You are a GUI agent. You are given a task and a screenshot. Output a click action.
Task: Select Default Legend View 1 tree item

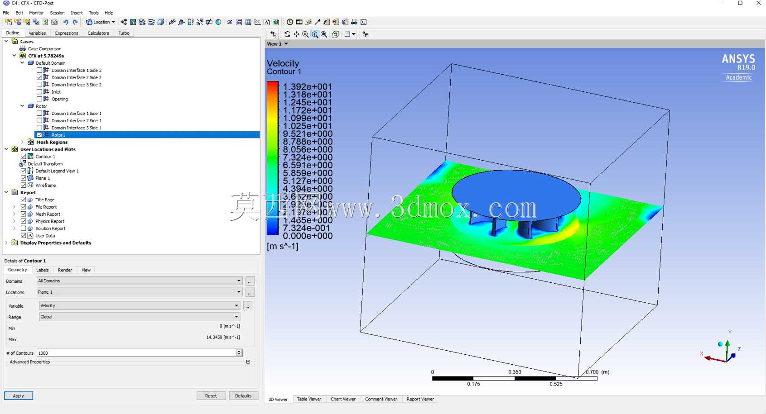pos(57,171)
